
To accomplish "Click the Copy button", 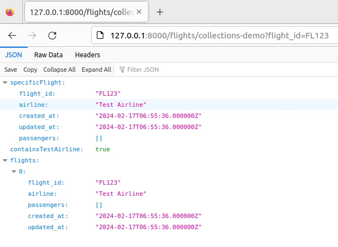I will point(30,70).
